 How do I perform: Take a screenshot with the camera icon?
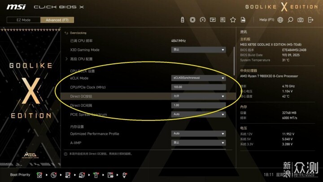tap(300, 20)
